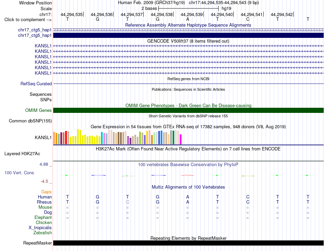
Task: Click the orange Gaps row label
Action: tap(46, 192)
